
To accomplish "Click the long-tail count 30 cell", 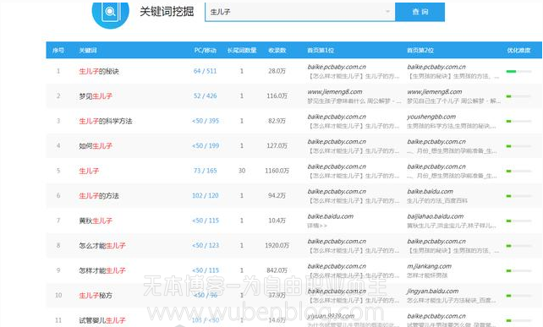I will pyautogui.click(x=242, y=171).
